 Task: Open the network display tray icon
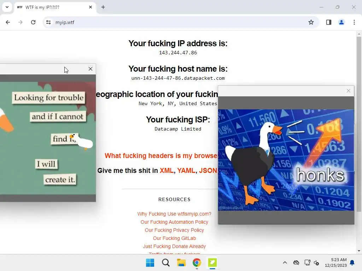[x=307, y=263]
